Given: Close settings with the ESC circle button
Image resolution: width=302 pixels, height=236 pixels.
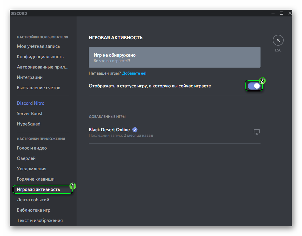Looking at the screenshot, I should (x=278, y=40).
